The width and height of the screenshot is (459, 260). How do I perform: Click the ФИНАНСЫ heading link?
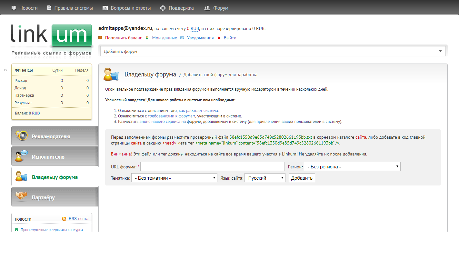click(24, 70)
